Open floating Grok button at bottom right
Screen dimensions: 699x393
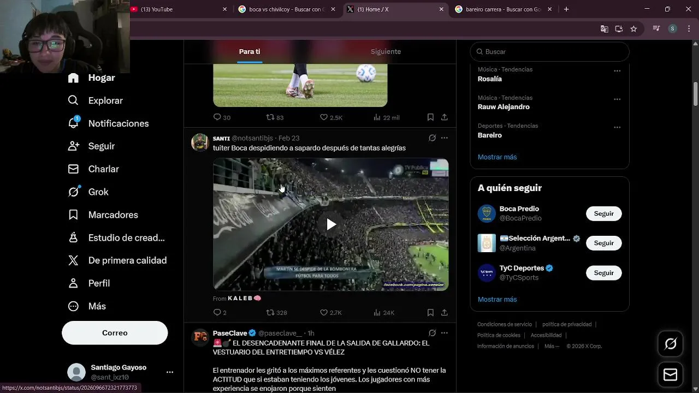click(x=670, y=344)
